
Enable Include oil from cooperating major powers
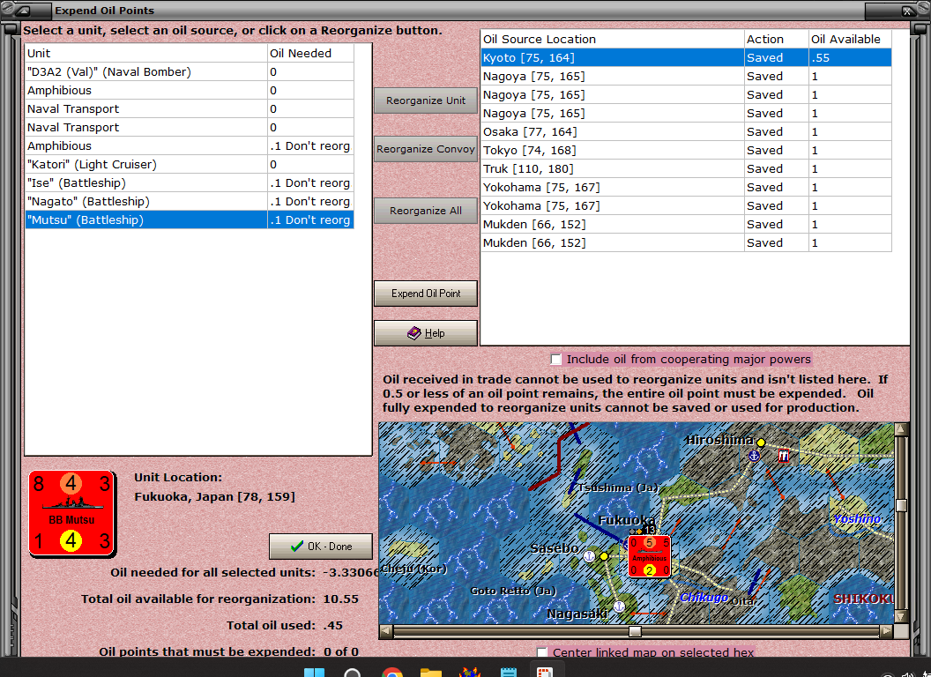[x=555, y=360]
